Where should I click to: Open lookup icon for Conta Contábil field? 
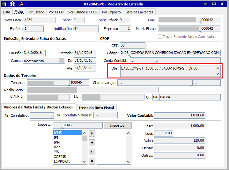tap(155, 63)
